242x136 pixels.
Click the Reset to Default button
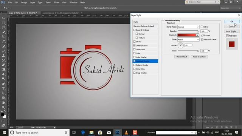click(x=199, y=57)
